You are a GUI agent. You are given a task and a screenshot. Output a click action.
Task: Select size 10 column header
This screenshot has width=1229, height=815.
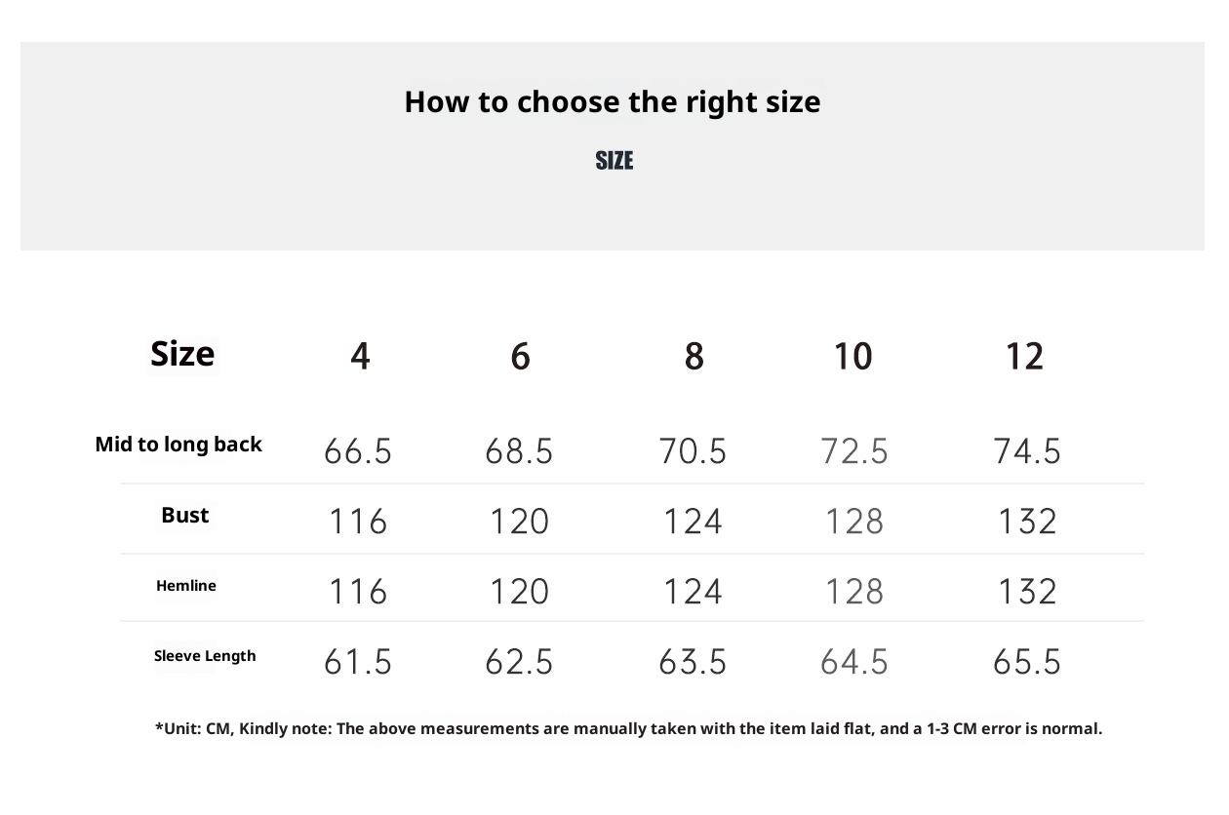click(852, 357)
